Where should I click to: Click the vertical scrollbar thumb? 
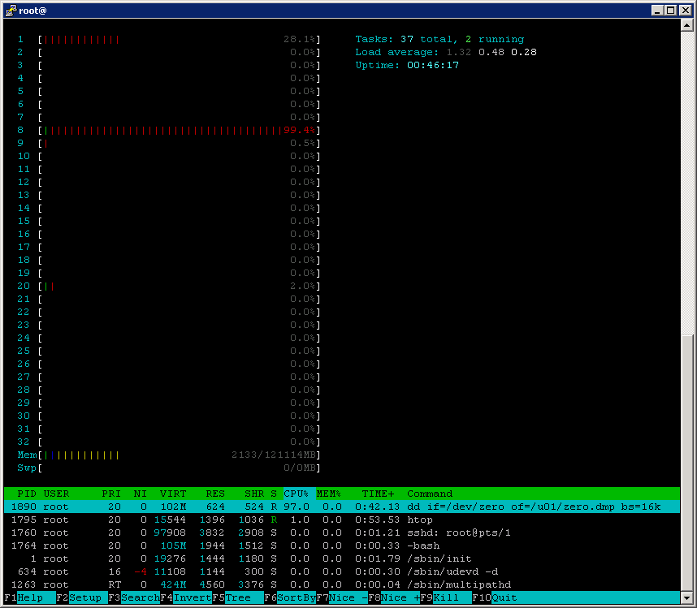(686, 463)
